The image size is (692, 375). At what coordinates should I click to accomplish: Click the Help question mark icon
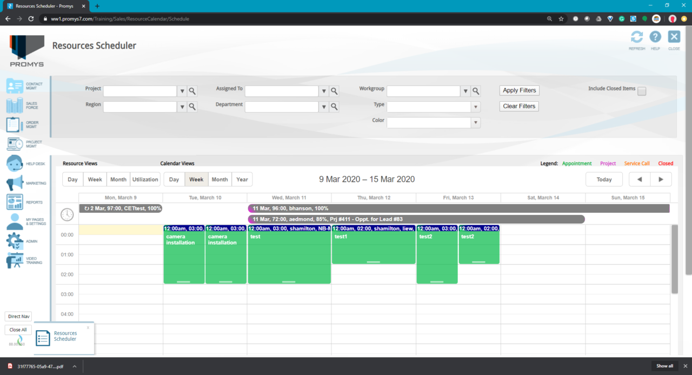[655, 37]
